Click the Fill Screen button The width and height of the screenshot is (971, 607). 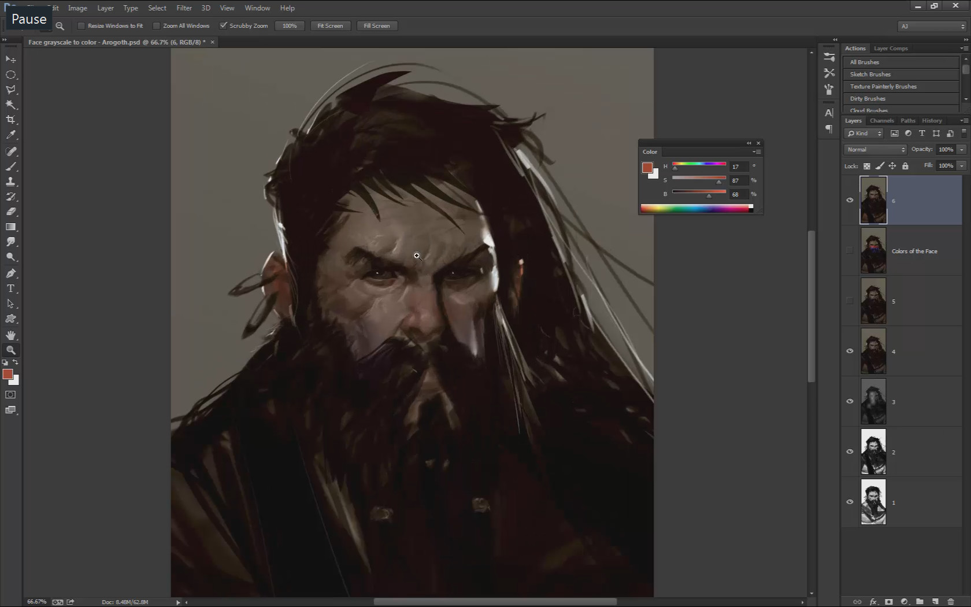pyautogui.click(x=377, y=26)
